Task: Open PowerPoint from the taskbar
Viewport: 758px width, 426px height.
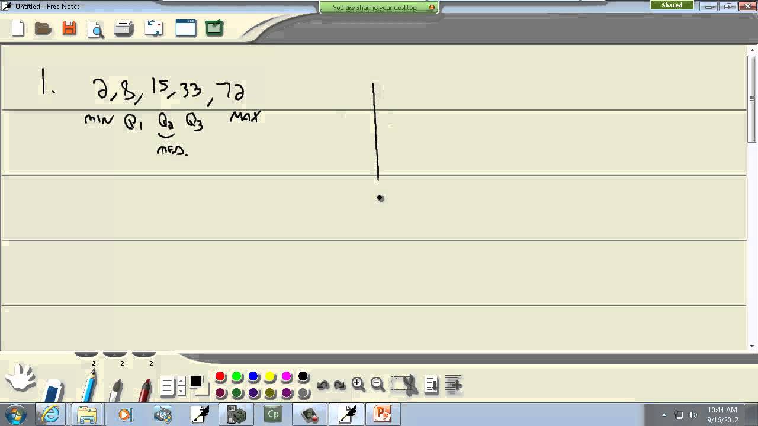Action: point(382,414)
